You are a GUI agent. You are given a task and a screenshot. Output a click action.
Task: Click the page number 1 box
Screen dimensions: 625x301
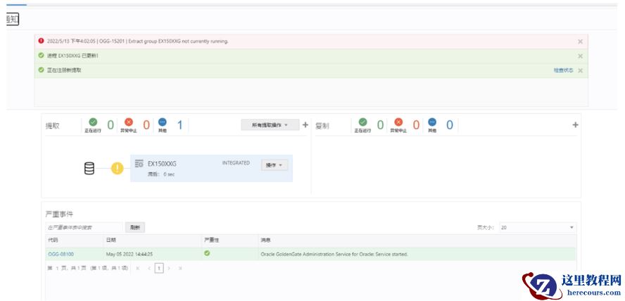pos(159,269)
